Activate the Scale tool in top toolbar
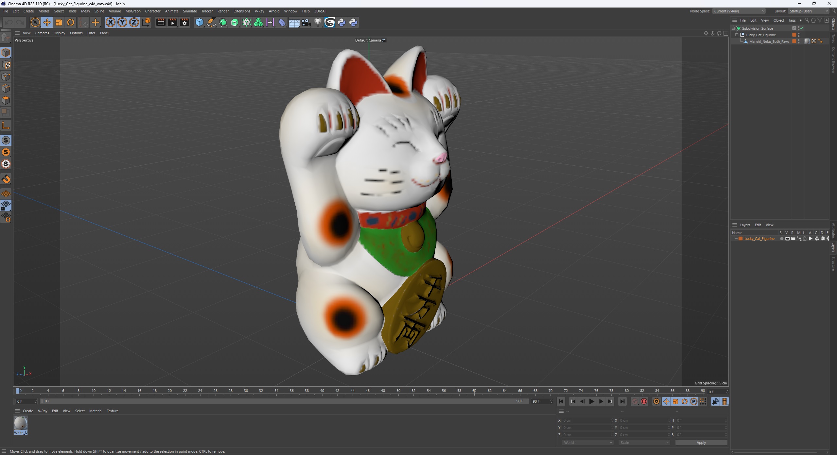The width and height of the screenshot is (837, 455). tap(59, 22)
